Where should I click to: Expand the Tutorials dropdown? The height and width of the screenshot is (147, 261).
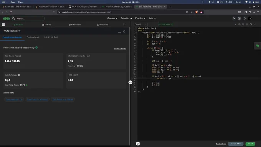(x=127, y=18)
